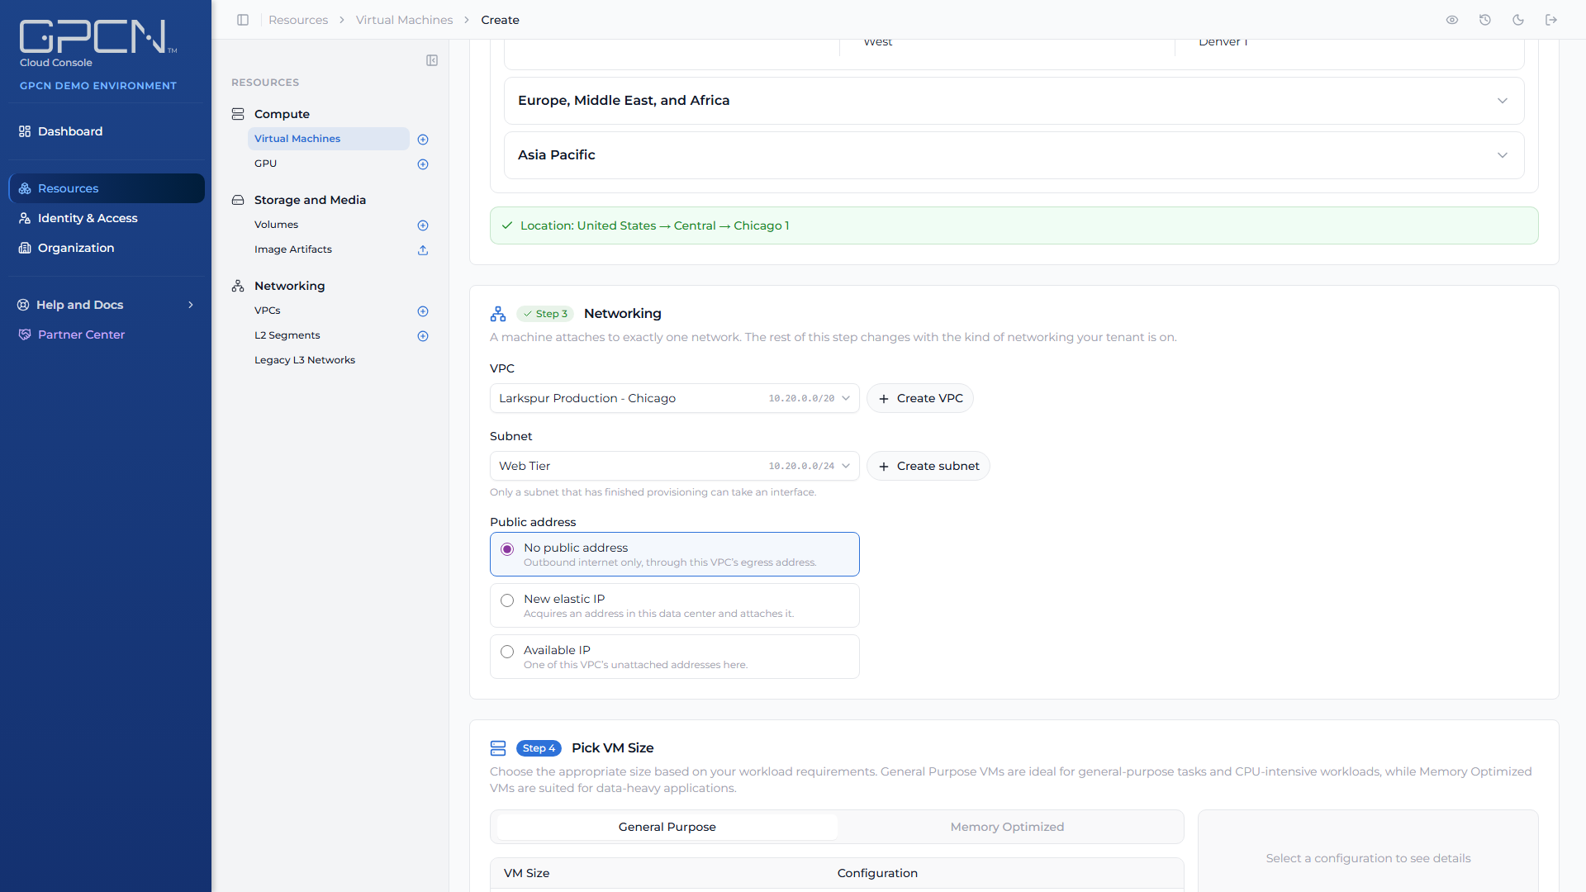
Task: Add a new VPC plus icon
Action: click(423, 311)
